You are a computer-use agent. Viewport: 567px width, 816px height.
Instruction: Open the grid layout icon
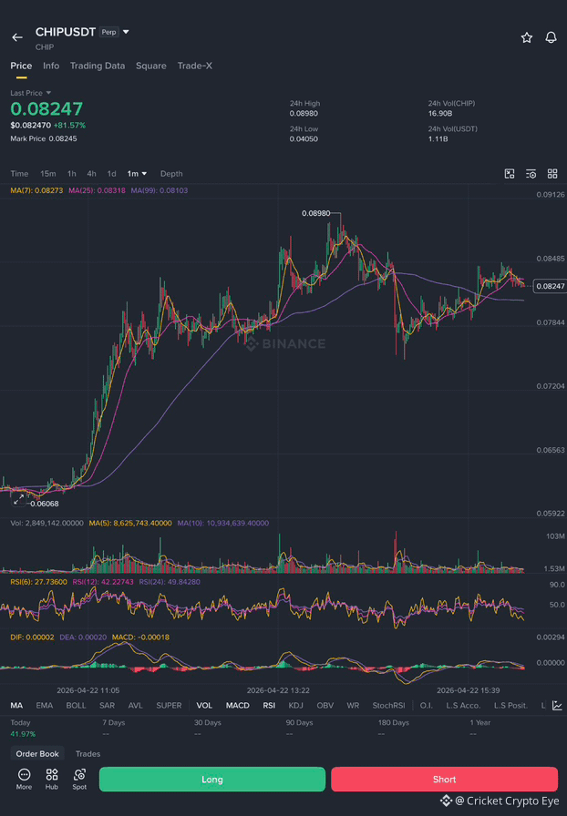(552, 174)
